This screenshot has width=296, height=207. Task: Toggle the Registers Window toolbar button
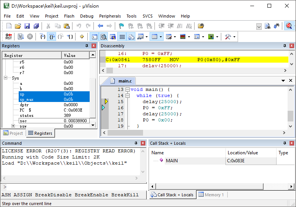click(x=122, y=37)
